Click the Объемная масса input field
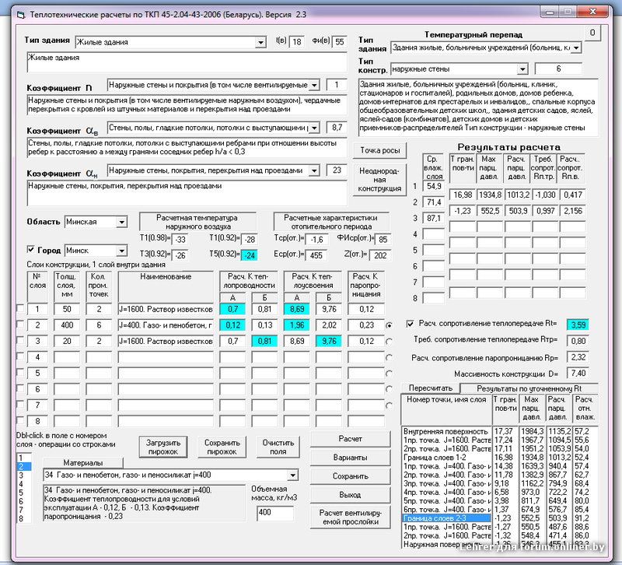The image size is (622, 565). coord(274,514)
